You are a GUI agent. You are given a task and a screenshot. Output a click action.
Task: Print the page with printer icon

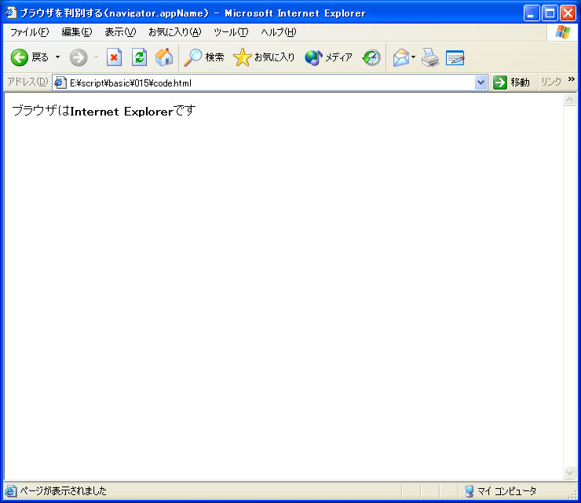(x=430, y=57)
